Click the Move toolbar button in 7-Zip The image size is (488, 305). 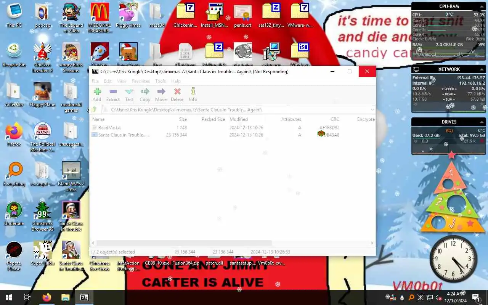click(x=161, y=95)
